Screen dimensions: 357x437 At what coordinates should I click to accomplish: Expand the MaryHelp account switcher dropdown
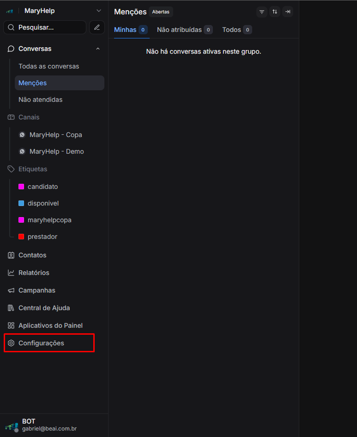click(x=98, y=11)
